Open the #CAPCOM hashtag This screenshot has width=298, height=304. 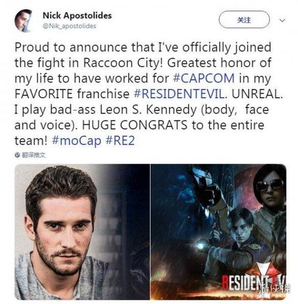pos(204,78)
